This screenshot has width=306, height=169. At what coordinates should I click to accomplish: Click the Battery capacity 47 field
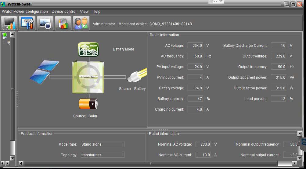point(195,98)
